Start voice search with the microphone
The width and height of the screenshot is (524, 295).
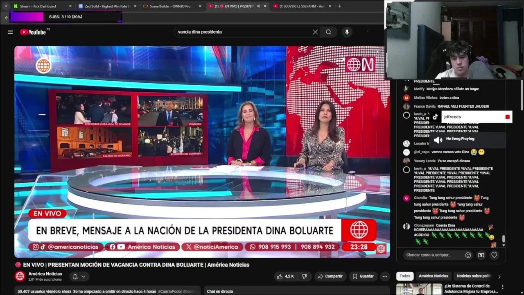(347, 32)
